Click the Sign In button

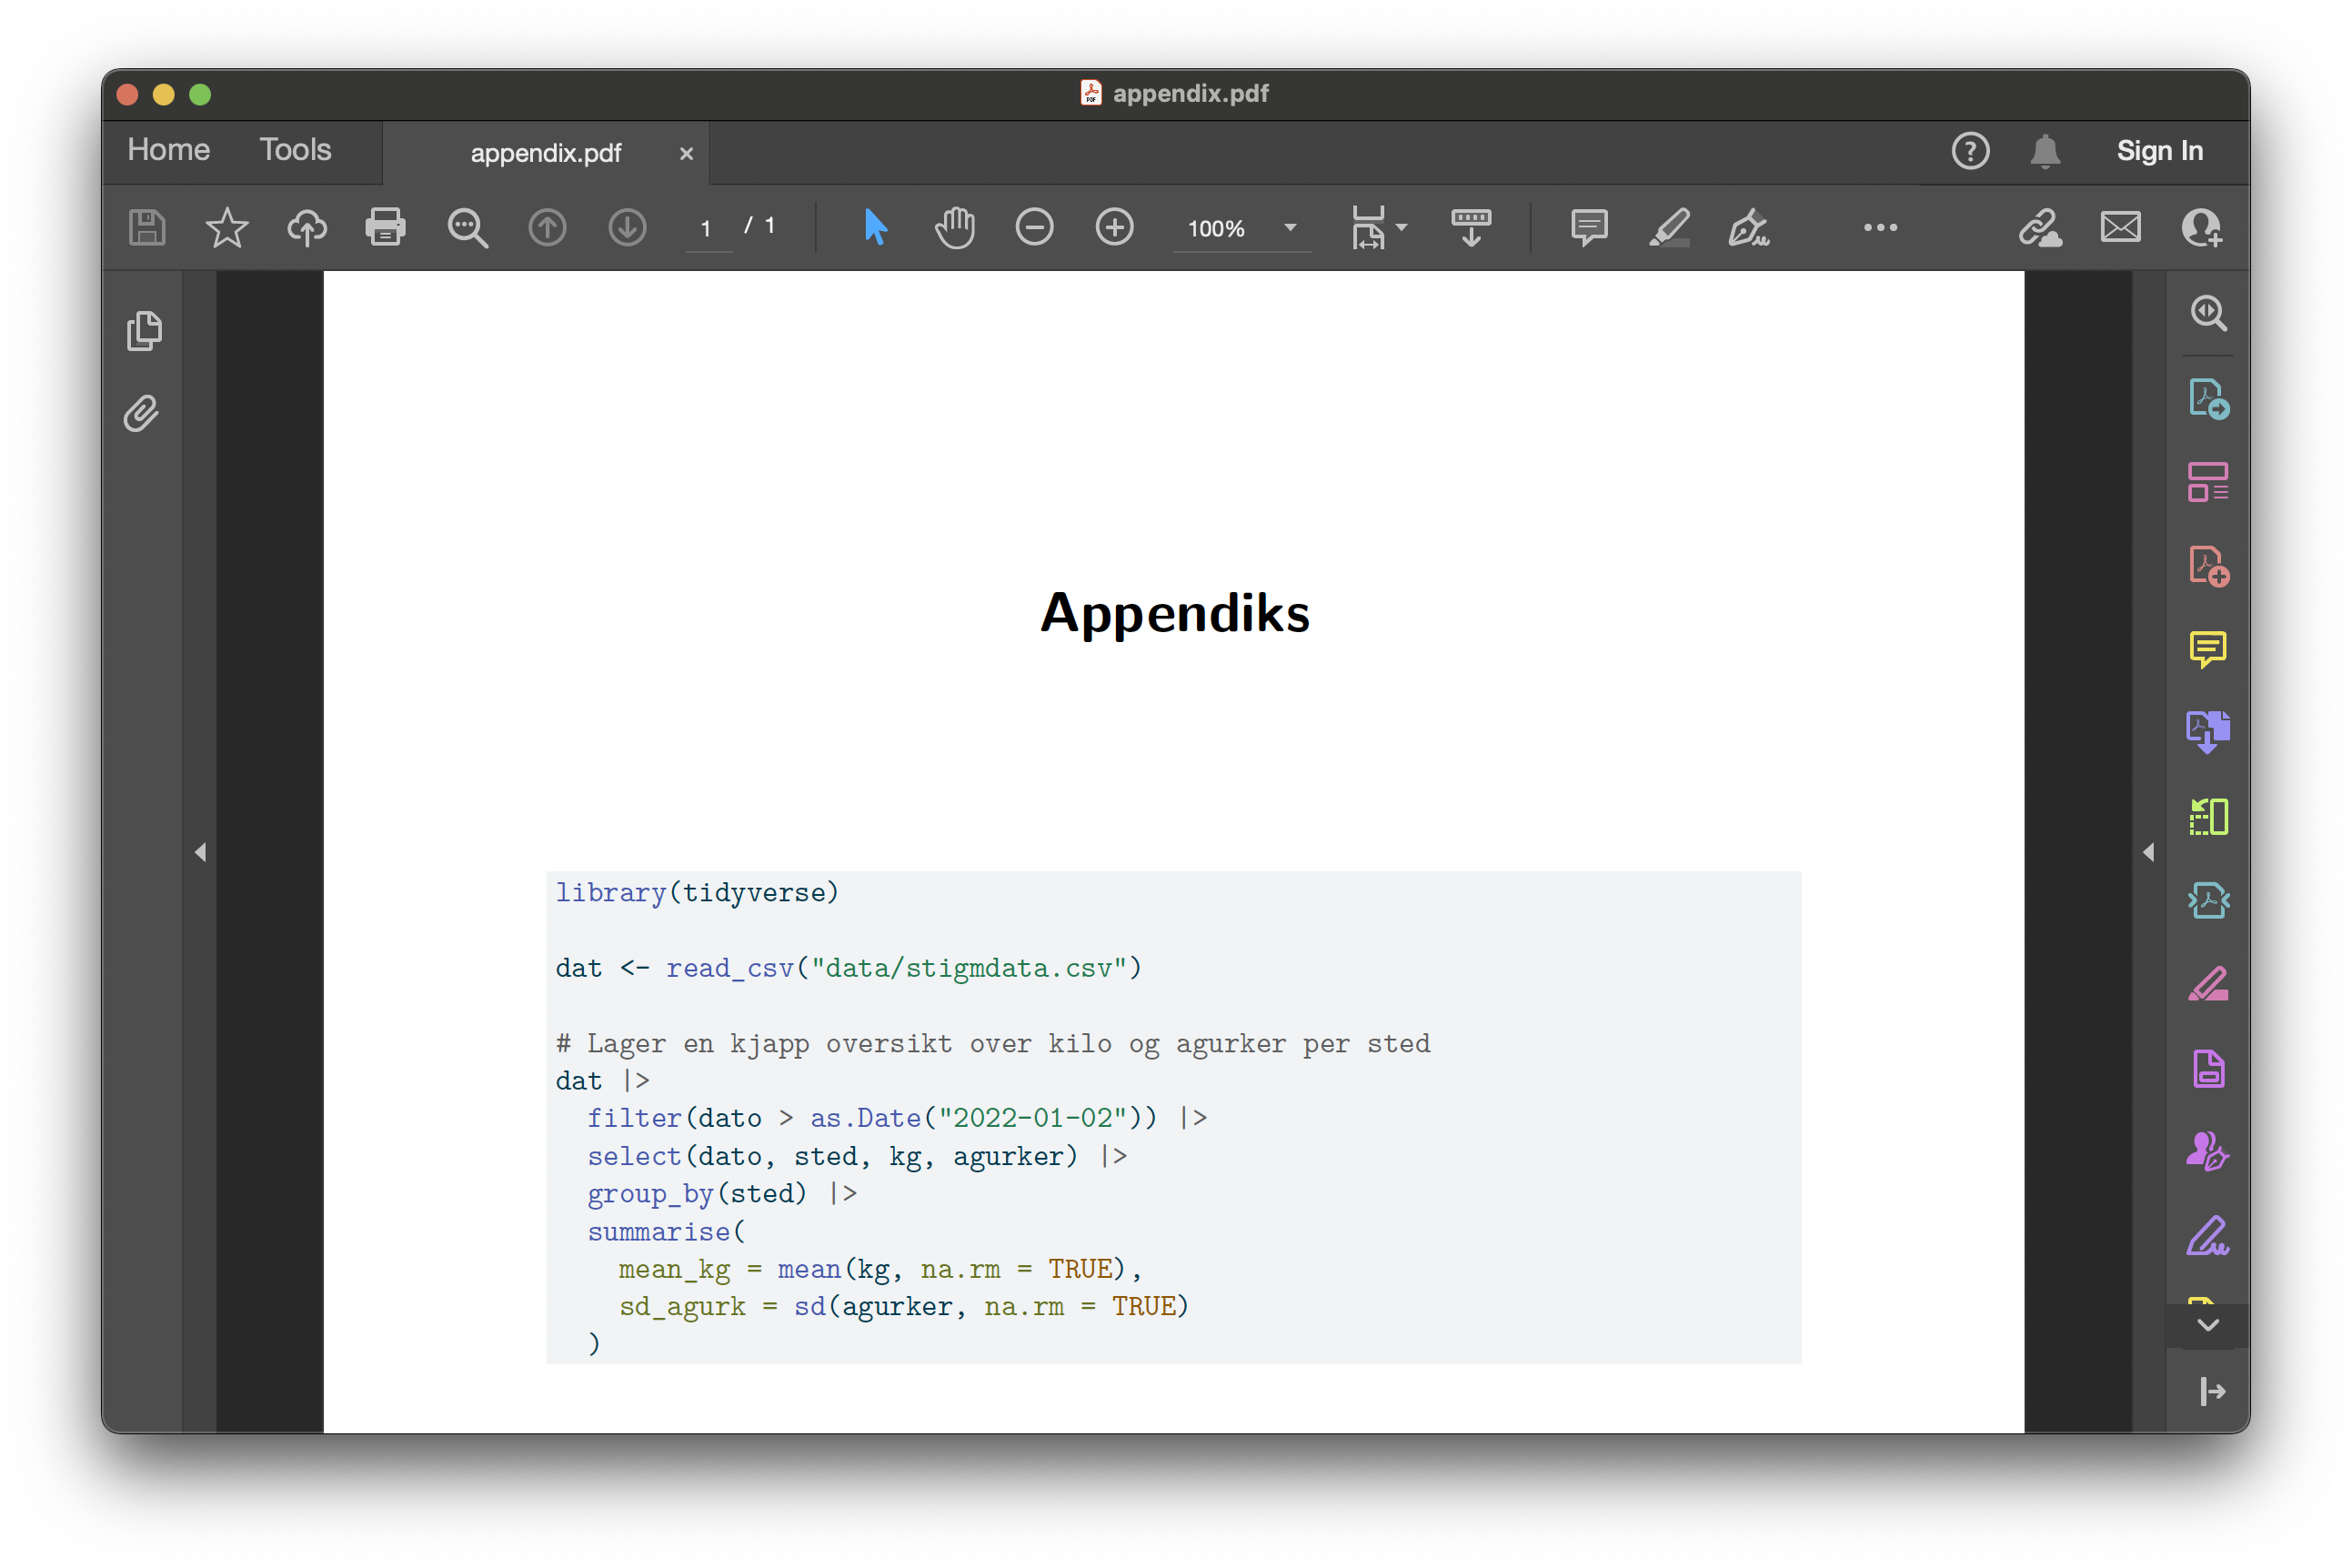click(2159, 151)
